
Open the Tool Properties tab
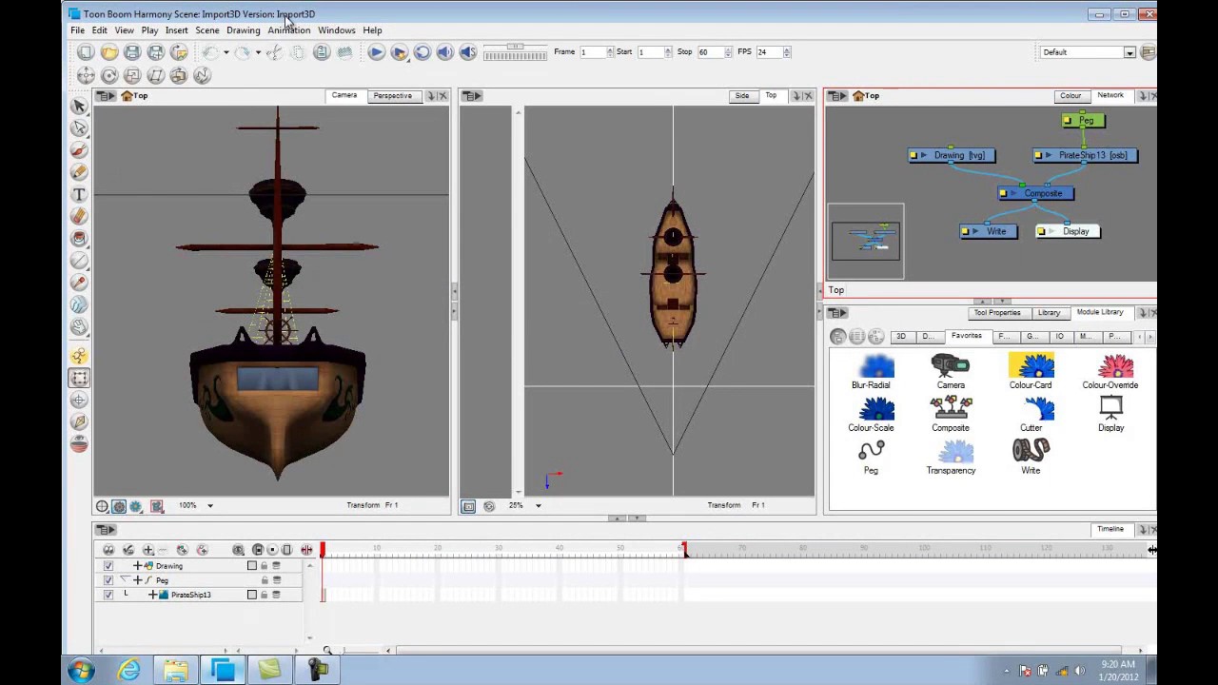coord(997,313)
